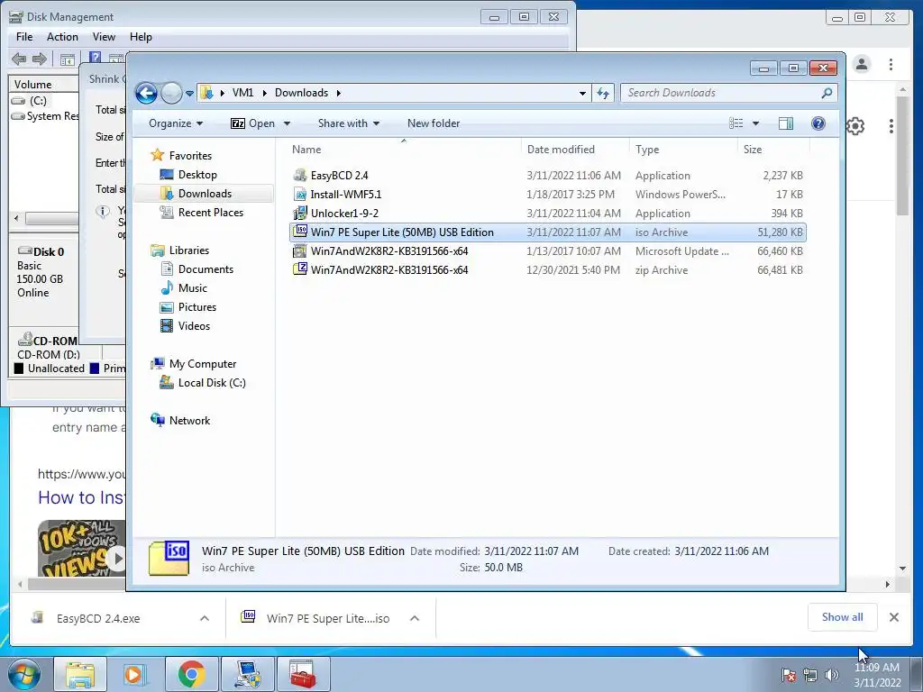Viewport: 923px width, 692px height.
Task: Select the Win7AndW2K8R2 Microsoft Update file
Action: [x=548, y=250]
